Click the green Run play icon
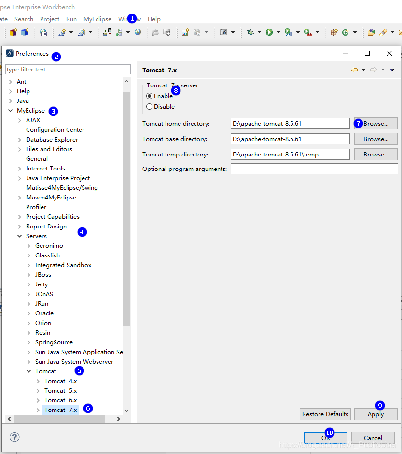Image resolution: width=402 pixels, height=454 pixels. pos(269,32)
